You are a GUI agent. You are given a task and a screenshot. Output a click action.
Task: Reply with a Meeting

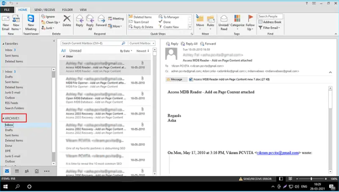pyautogui.click(x=116, y=18)
